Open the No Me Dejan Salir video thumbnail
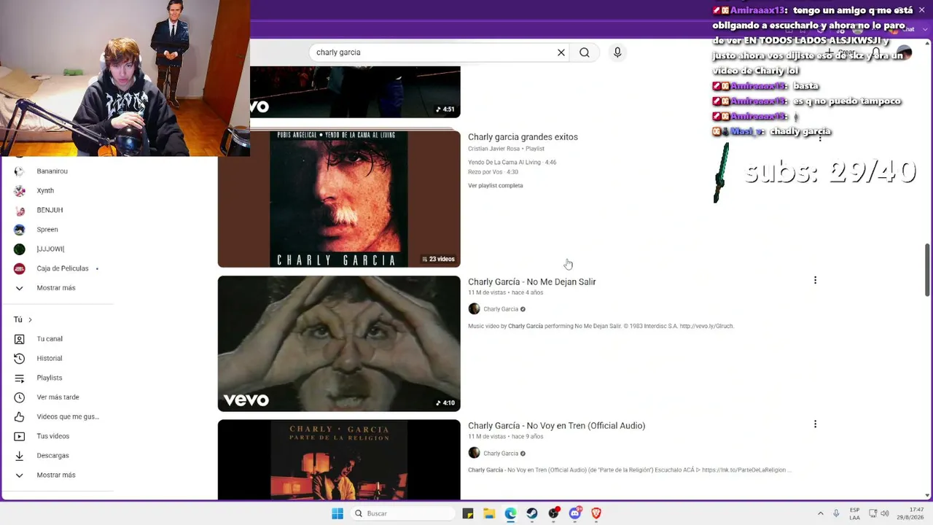This screenshot has width=933, height=525. pos(339,343)
